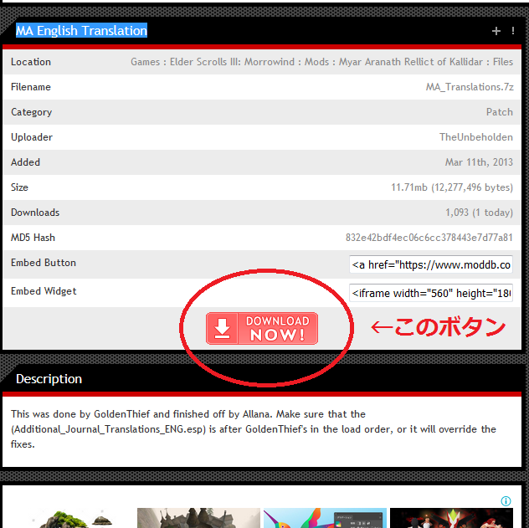
Task: Click the 11.71mb size value
Action: [452, 187]
